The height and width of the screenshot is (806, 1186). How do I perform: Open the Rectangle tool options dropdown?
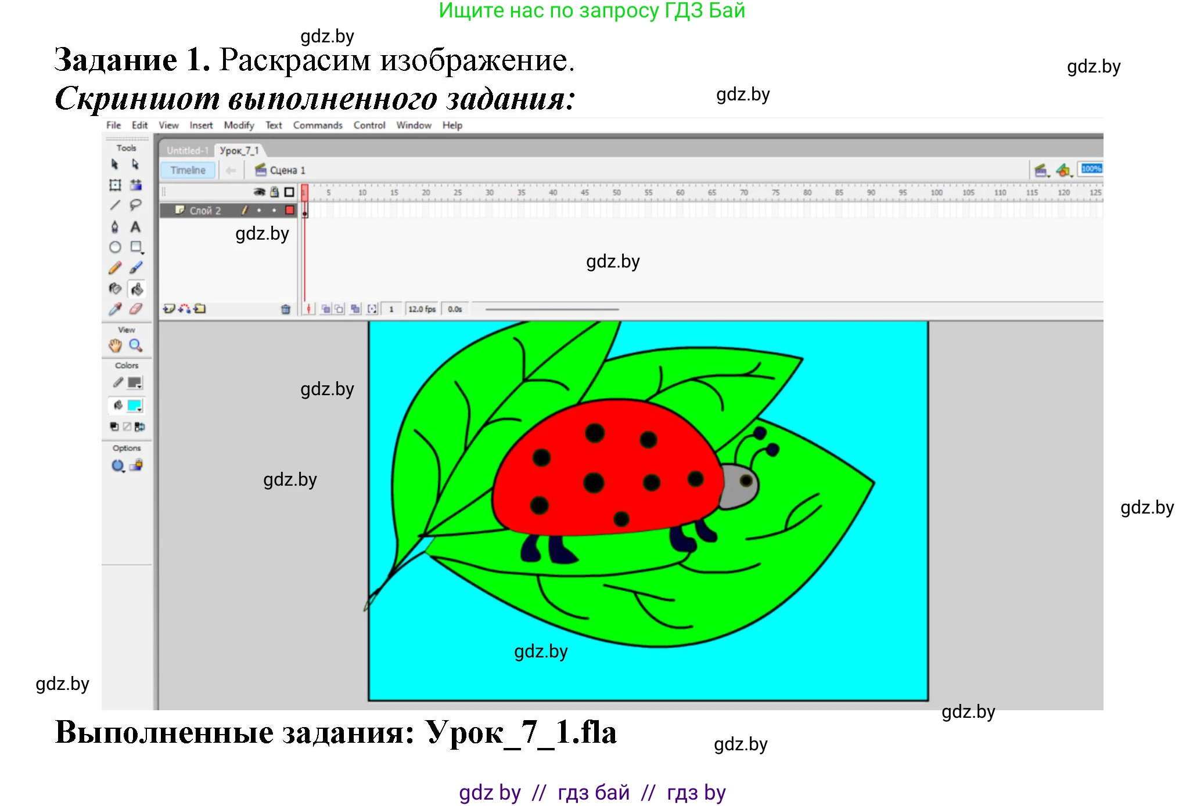(143, 253)
